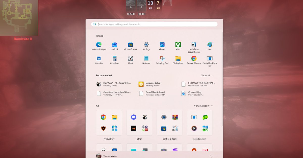Open the Utilities & Tools label
This screenshot has width=303, height=158.
[x=169, y=139]
